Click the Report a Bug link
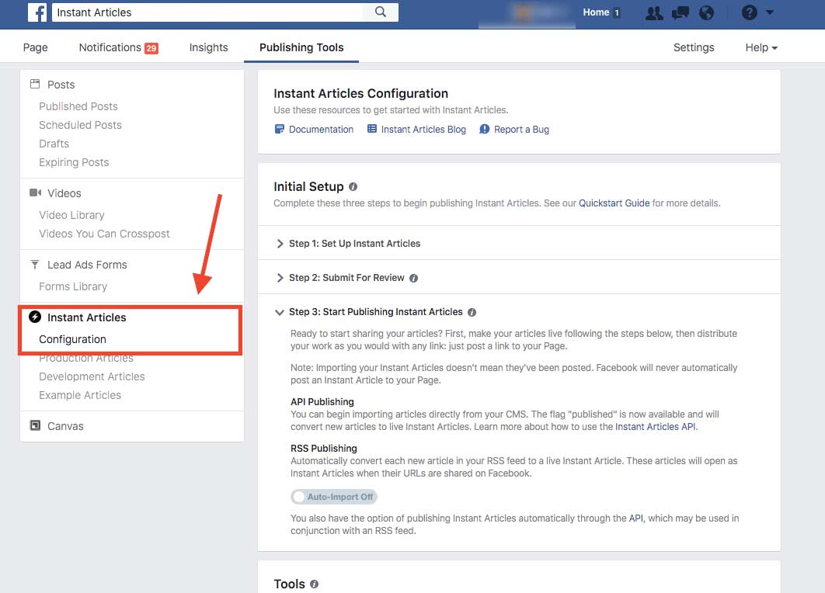This screenshot has height=593, width=825. click(521, 130)
